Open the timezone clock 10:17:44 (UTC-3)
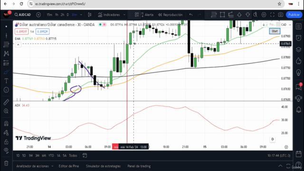Screen dimensions: 304x171 click(x=279, y=155)
